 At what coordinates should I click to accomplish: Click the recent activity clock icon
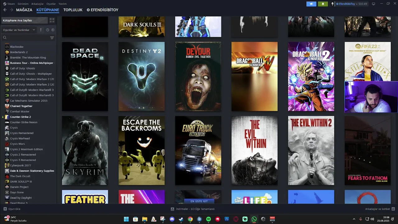click(x=48, y=30)
